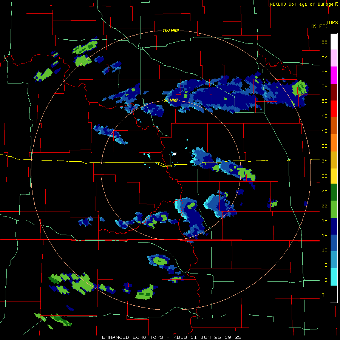Select the 58 legend value
340x340 pixels.
[x=325, y=71]
